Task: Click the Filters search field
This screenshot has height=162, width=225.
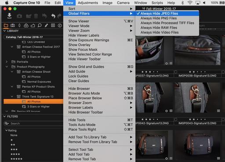Action: tap(33, 123)
